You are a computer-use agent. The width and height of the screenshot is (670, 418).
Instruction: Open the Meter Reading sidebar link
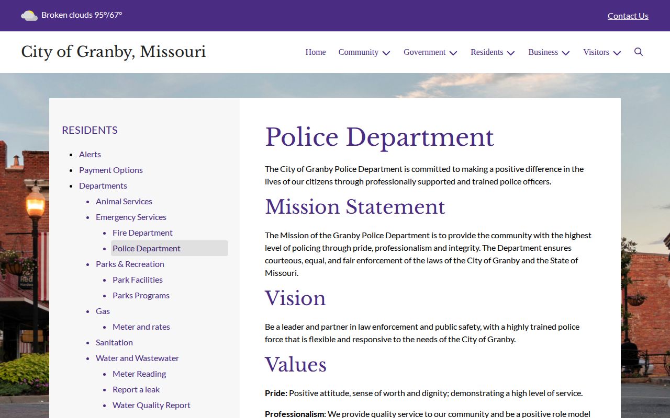pyautogui.click(x=139, y=374)
